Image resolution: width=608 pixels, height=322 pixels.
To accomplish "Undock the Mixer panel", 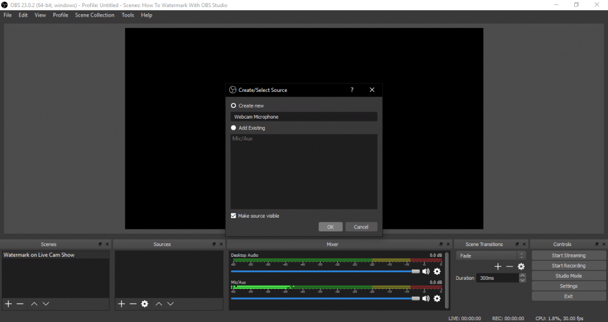I will tap(441, 244).
